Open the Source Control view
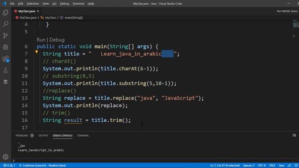The image size is (299, 168). tap(5, 35)
